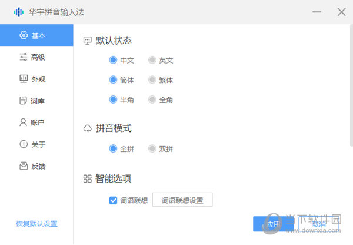Image resolution: width=353 pixels, height=245 pixels.
Task: Click the 拼音模式 heading text
Action: point(114,128)
